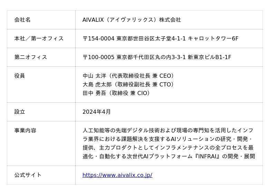This screenshot has width=276, height=195.
Task: Click the first line of the business description
Action: click(x=168, y=131)
